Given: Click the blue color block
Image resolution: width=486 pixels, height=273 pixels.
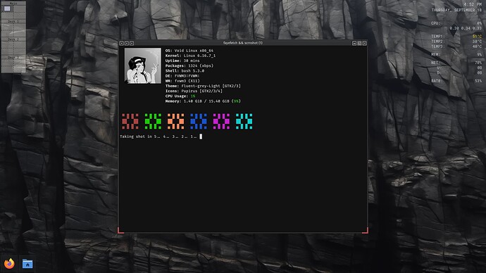Looking at the screenshot, I should pyautogui.click(x=199, y=121).
